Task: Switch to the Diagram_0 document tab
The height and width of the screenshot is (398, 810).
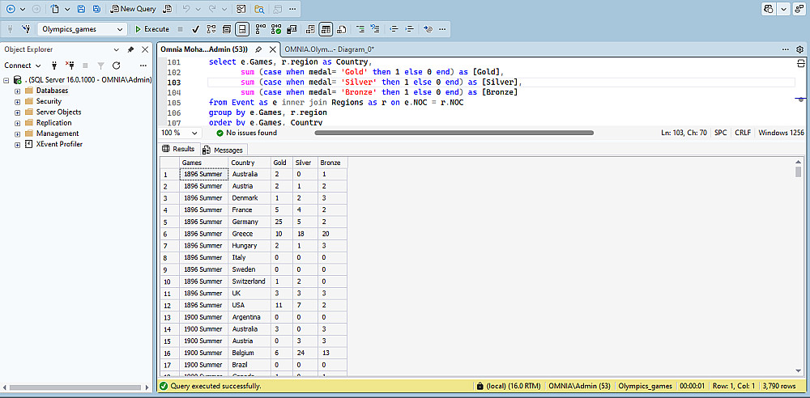Action: click(x=329, y=49)
